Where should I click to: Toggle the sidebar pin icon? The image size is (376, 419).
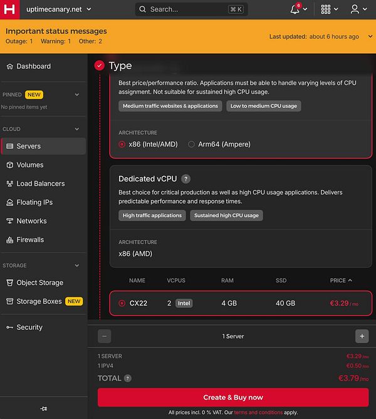44,408
